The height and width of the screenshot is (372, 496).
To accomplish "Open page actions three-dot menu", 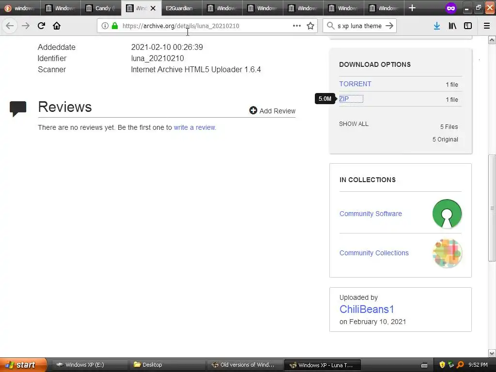I will point(297,26).
